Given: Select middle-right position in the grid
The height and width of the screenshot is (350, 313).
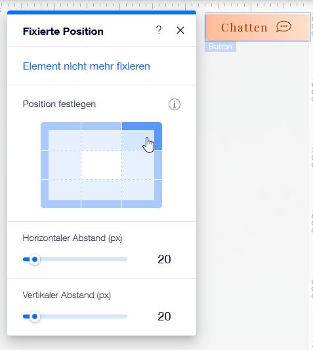Looking at the screenshot, I should (142, 165).
